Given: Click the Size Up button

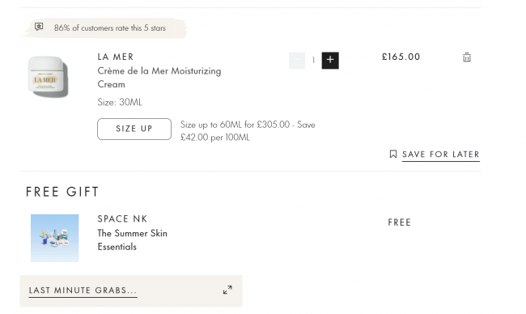Looking at the screenshot, I should (x=134, y=129).
